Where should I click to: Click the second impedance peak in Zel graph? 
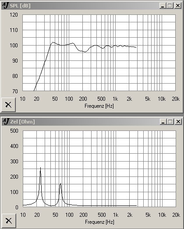[x=60, y=184]
